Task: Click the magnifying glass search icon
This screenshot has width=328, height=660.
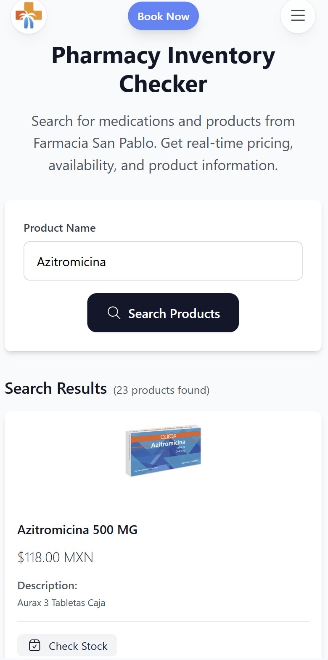Action: [x=114, y=313]
